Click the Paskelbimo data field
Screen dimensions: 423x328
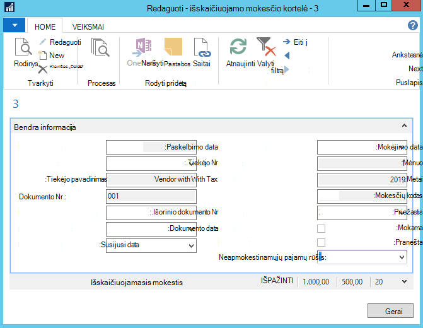point(151,147)
